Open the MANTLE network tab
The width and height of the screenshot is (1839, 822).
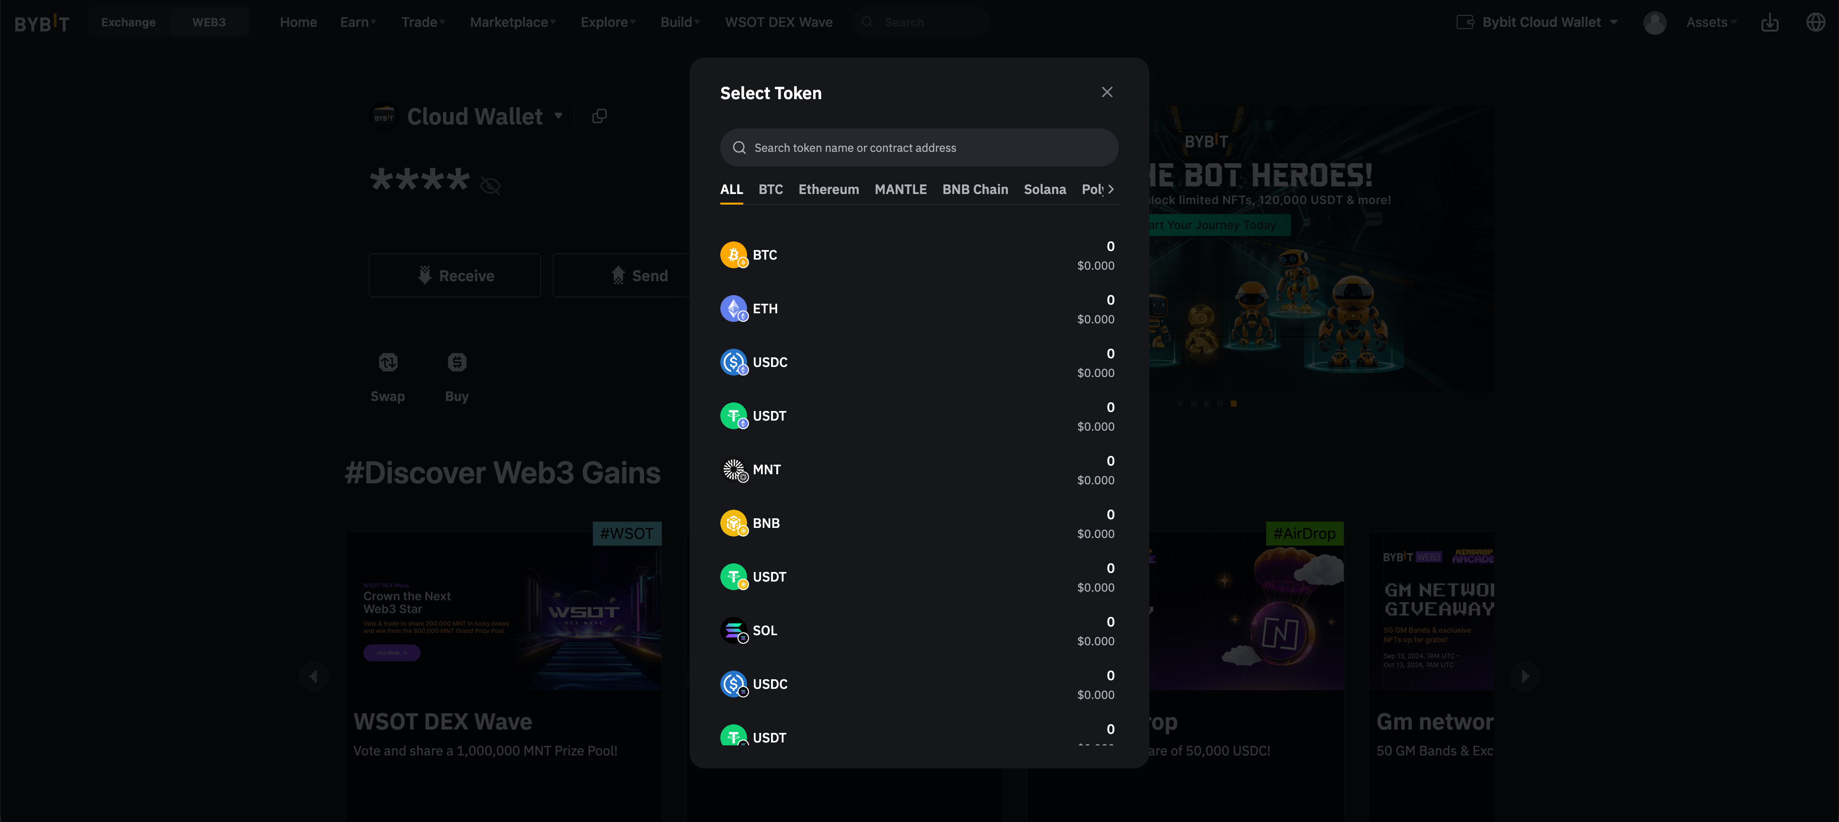click(900, 189)
